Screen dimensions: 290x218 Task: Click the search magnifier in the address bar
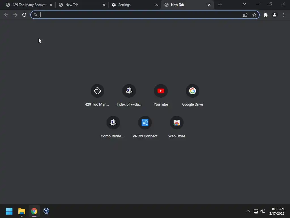[35, 15]
